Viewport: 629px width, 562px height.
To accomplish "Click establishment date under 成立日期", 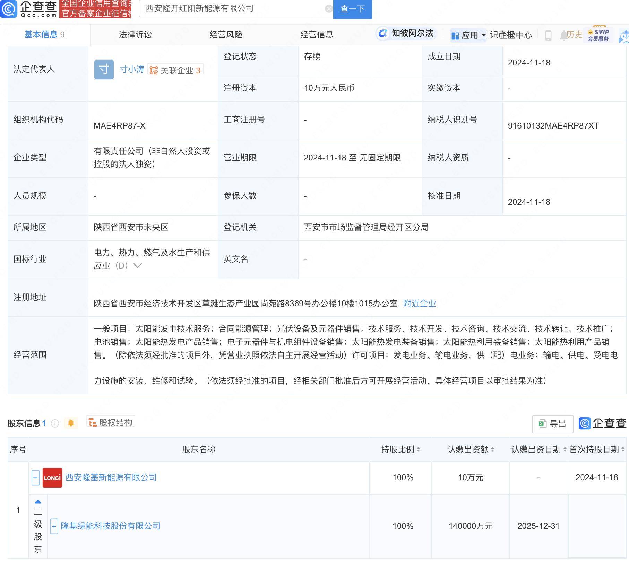I will tap(529, 63).
